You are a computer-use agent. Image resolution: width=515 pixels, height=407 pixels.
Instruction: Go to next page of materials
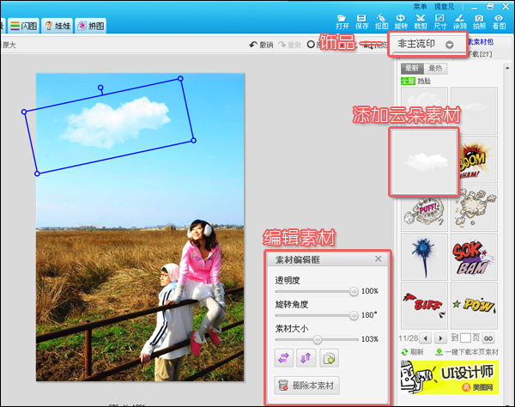click(440, 338)
